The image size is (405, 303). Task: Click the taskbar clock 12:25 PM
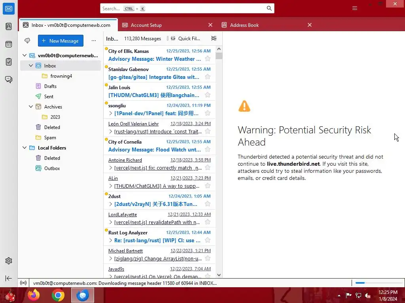(x=388, y=292)
